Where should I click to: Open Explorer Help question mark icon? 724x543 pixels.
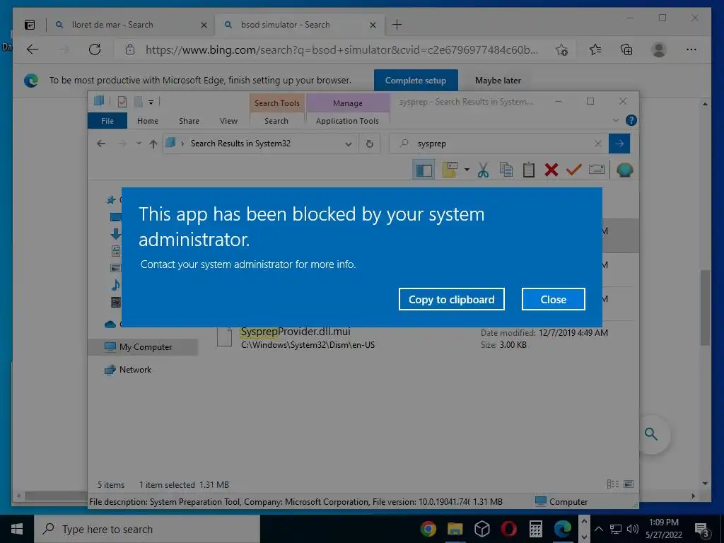click(x=631, y=120)
